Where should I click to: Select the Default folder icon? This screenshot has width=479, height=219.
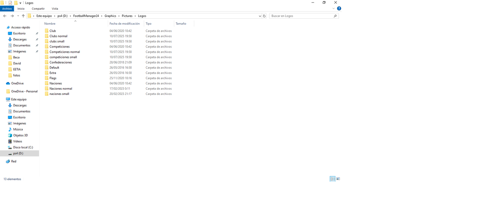[x=47, y=68]
